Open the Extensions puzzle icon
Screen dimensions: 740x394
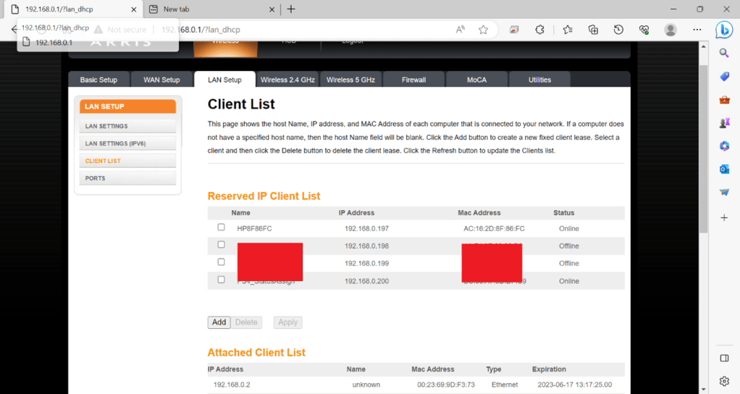[x=539, y=30]
